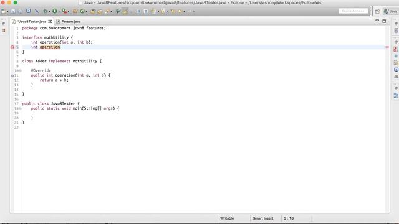
Task: Jump to Last Edit Location icon
Action: pyautogui.click(x=173, y=11)
